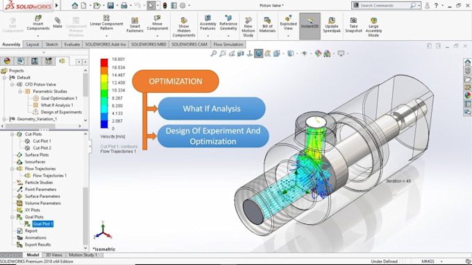Collapse the Goal Plots node
Image resolution: width=472 pixels, height=265 pixels.
pyautogui.click(x=12, y=217)
